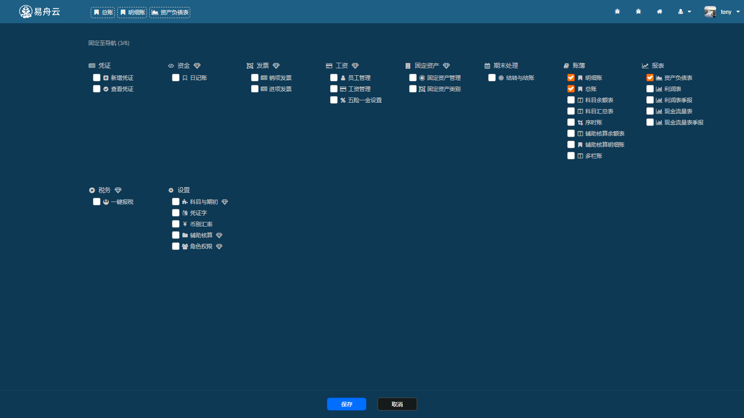Click the gear icon beside 设置 heading

pos(171,190)
